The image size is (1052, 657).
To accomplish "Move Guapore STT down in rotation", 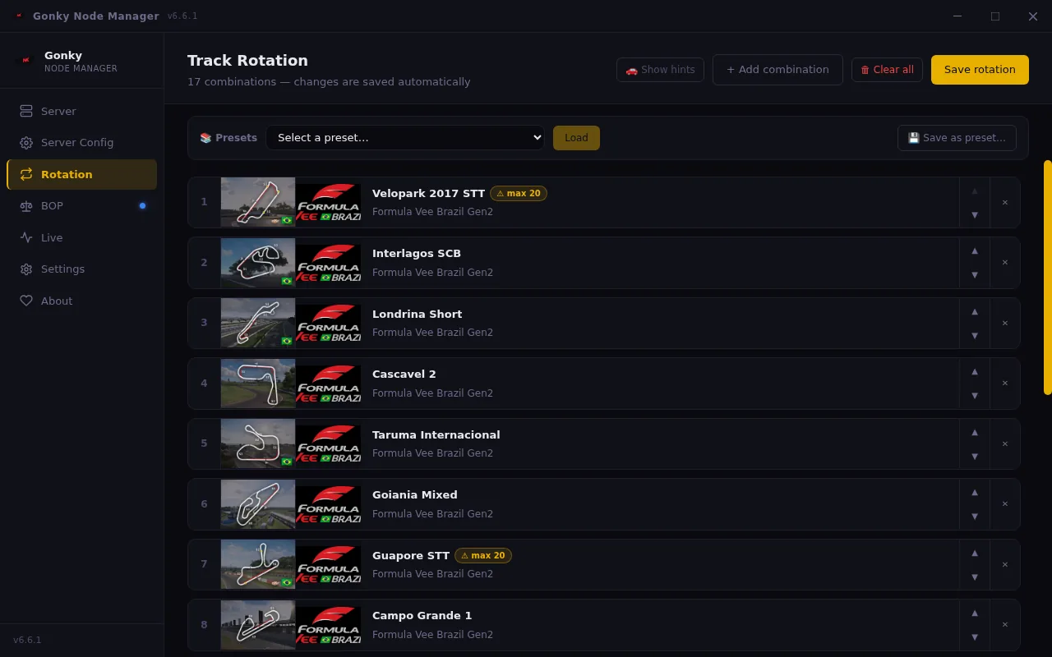I will (975, 577).
